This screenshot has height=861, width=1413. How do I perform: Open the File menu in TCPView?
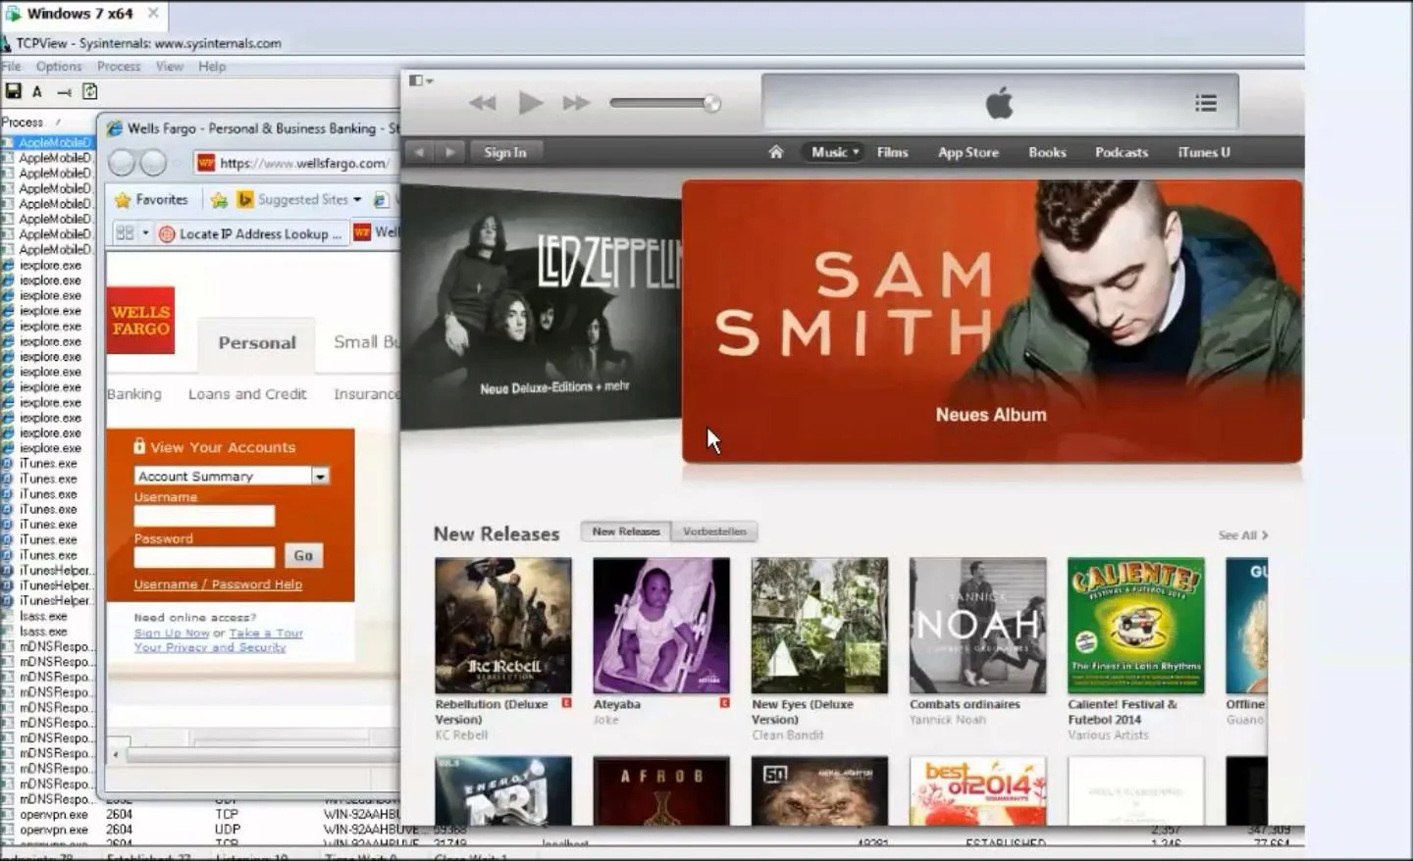coord(11,66)
